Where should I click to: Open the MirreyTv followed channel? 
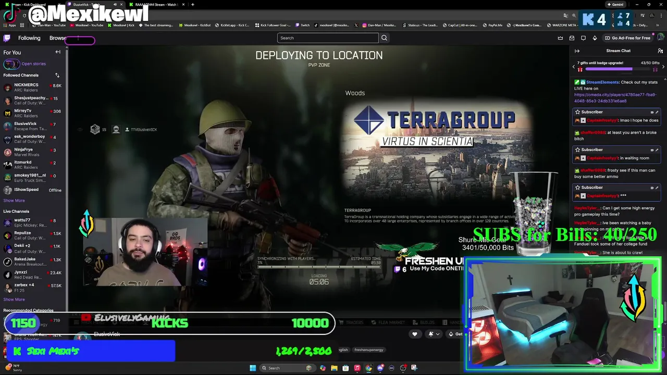pyautogui.click(x=32, y=113)
